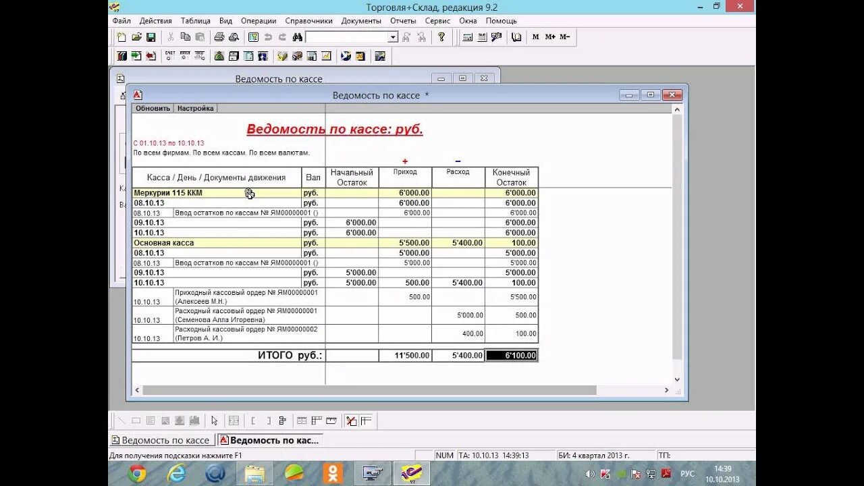864x486 pixels.
Task: Switch to first 'Ведомость по кассе' window tab
Action: [x=162, y=440]
